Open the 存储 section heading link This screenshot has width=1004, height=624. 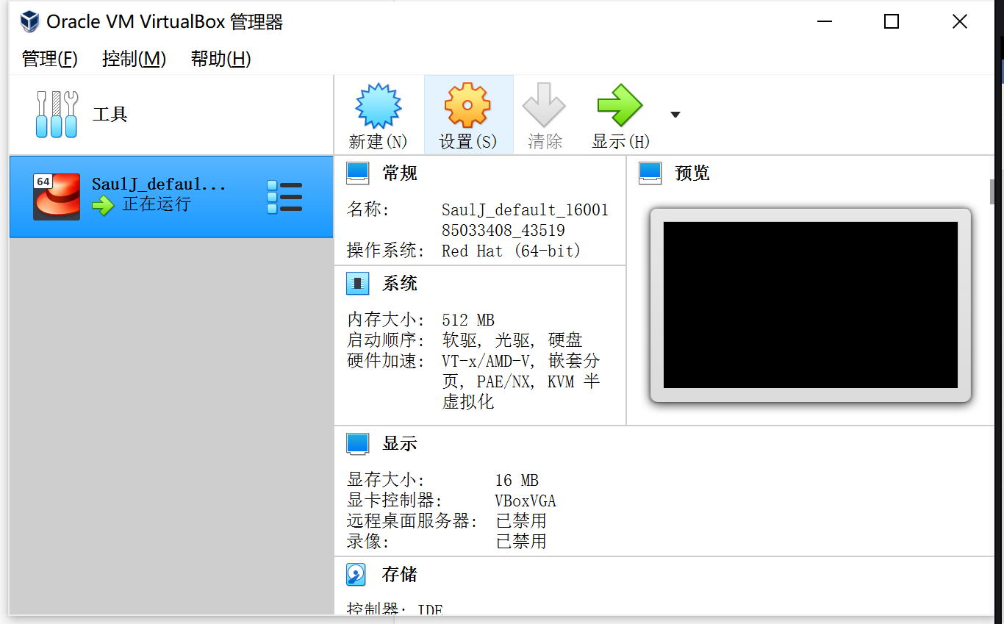[400, 574]
